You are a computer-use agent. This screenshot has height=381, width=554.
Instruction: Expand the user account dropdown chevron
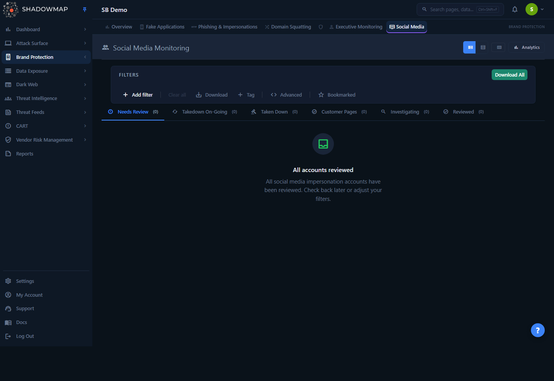[x=542, y=9]
